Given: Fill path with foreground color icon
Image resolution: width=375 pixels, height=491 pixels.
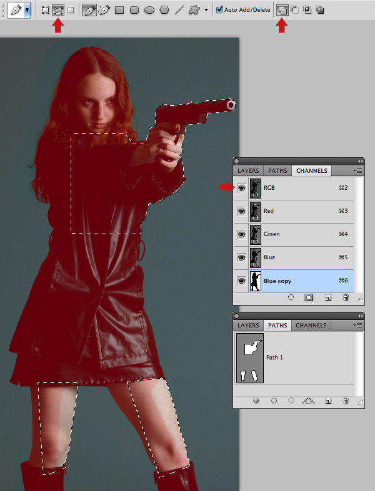Looking at the screenshot, I should [256, 401].
